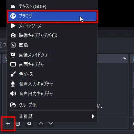This screenshot has height=134, width=134.
Task: Expand the 非推奨 submenu
Action: tap(52, 116)
